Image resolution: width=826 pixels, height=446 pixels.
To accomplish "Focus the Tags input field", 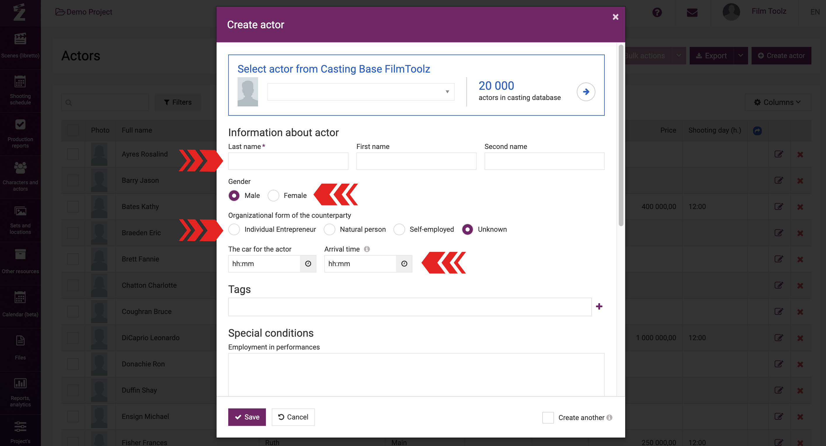I will (x=410, y=307).
